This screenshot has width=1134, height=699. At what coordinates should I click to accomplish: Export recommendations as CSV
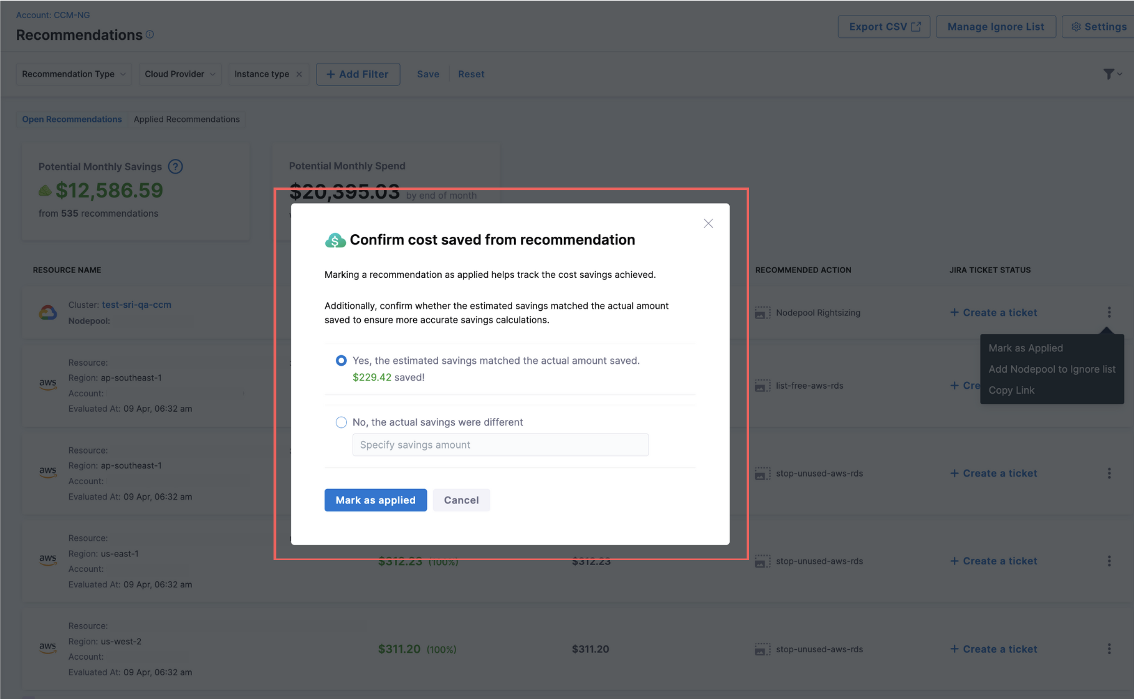(884, 27)
